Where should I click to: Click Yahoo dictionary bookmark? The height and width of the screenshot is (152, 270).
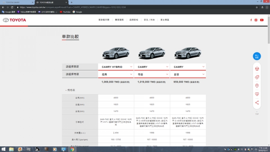27,12
